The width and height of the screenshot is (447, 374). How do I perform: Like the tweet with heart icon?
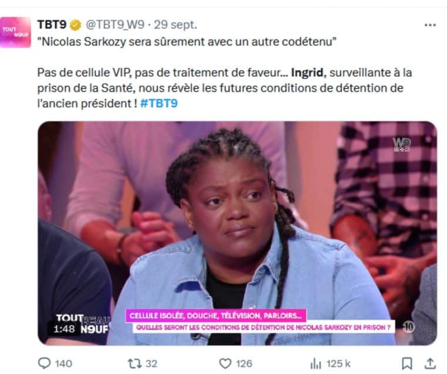[x=225, y=363]
